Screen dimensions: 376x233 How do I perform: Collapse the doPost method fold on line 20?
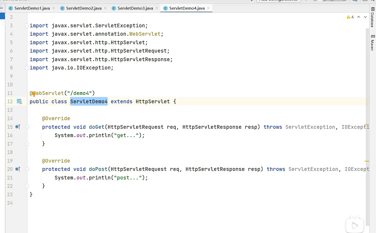[27, 169]
